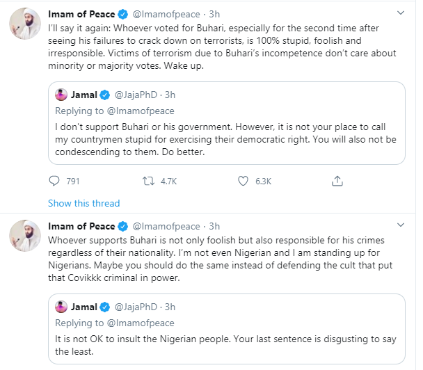This screenshot has width=423, height=370.
Task: Click Imam of Peace name on second tweet
Action: 81,226
